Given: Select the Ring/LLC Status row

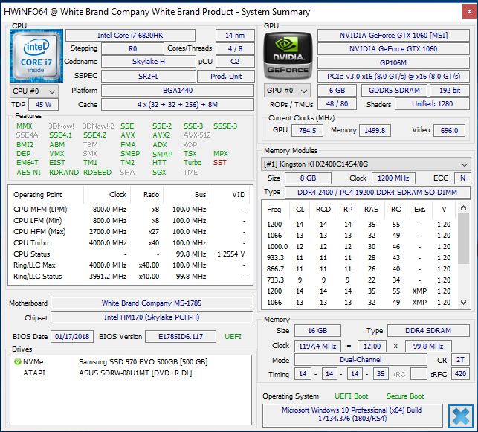Looking at the screenshot, I should (130, 277).
